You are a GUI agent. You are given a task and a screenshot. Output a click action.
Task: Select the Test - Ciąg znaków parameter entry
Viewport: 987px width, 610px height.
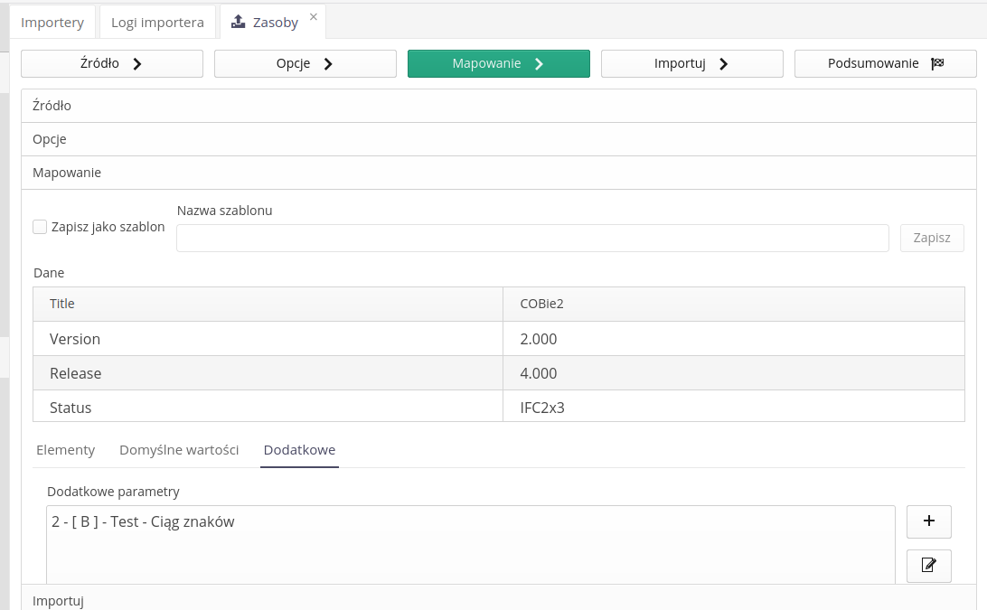tap(144, 521)
